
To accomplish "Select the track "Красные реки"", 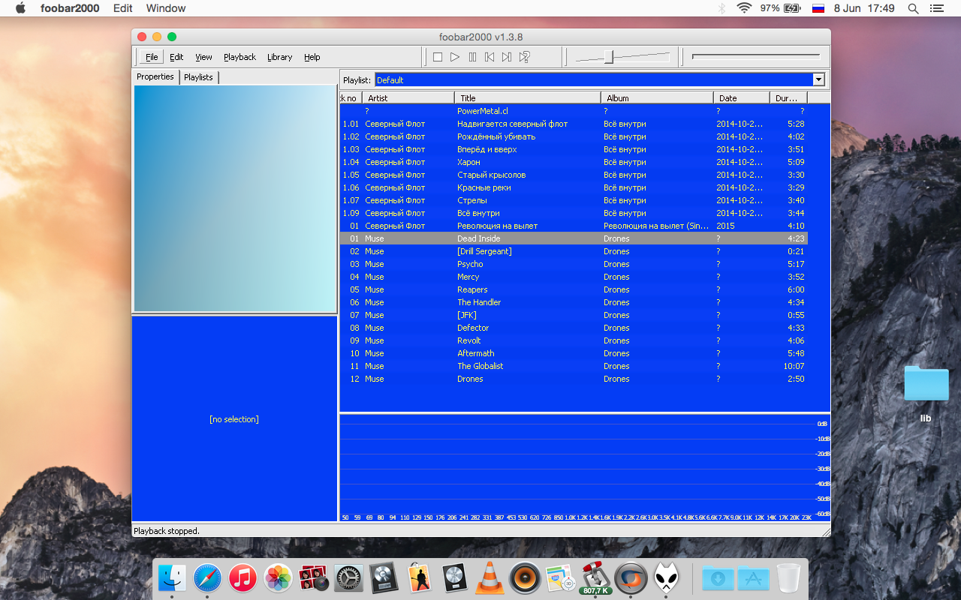I will [574, 187].
